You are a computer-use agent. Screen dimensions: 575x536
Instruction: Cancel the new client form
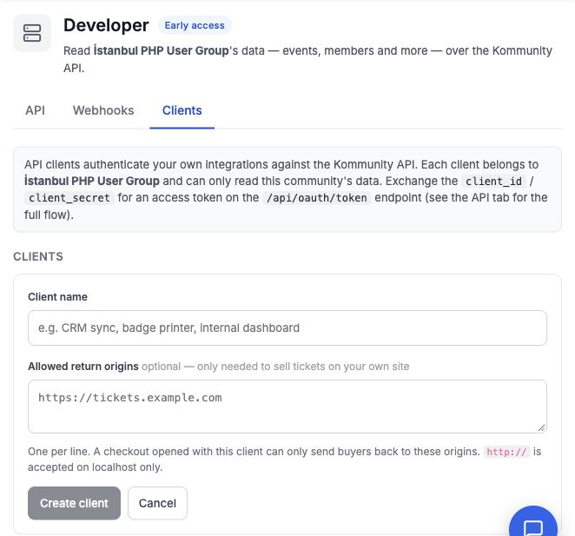[157, 503]
